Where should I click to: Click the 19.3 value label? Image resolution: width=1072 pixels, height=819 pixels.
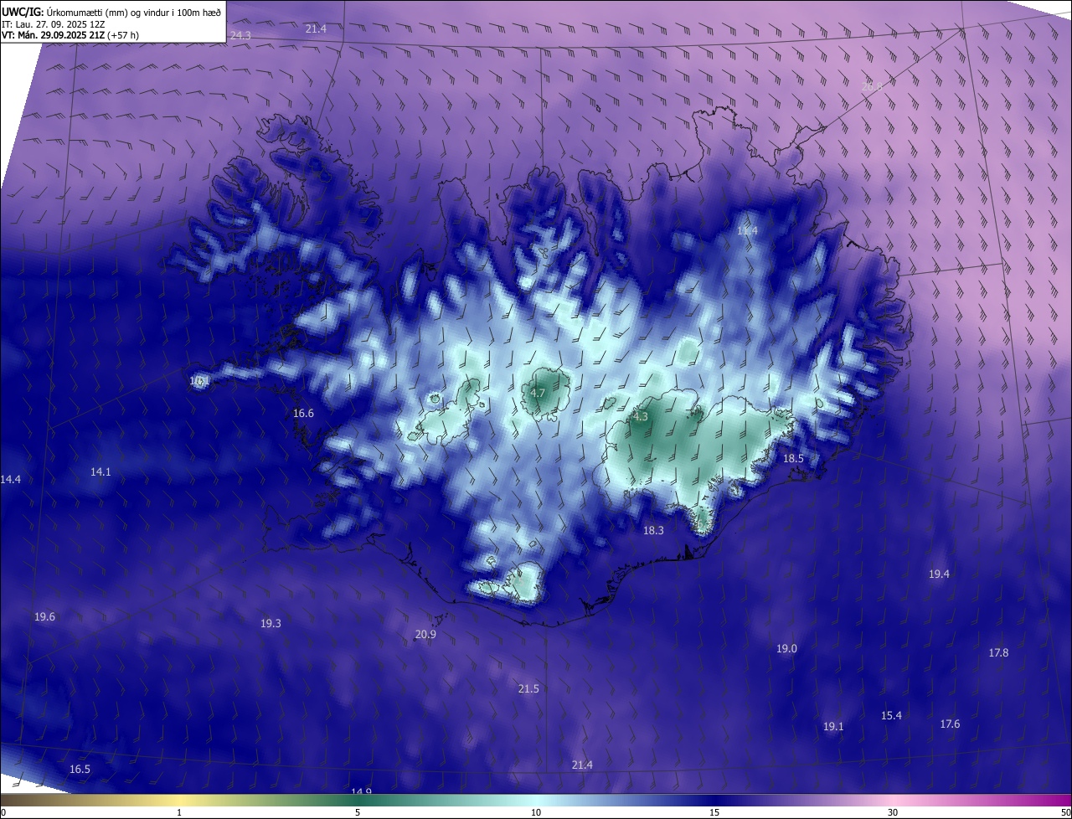coord(271,624)
